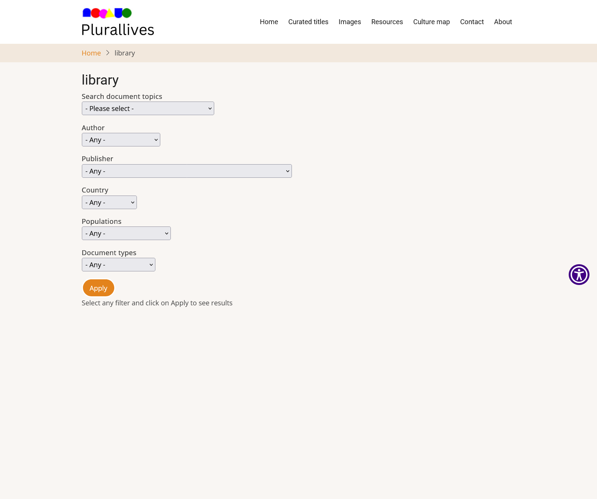Navigate to the Images page

pos(350,22)
